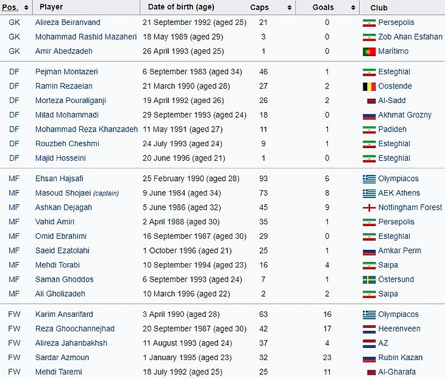Screen dimensions: 445x379
Task: Sort table by Pos. column arrows
Action: point(26,7)
